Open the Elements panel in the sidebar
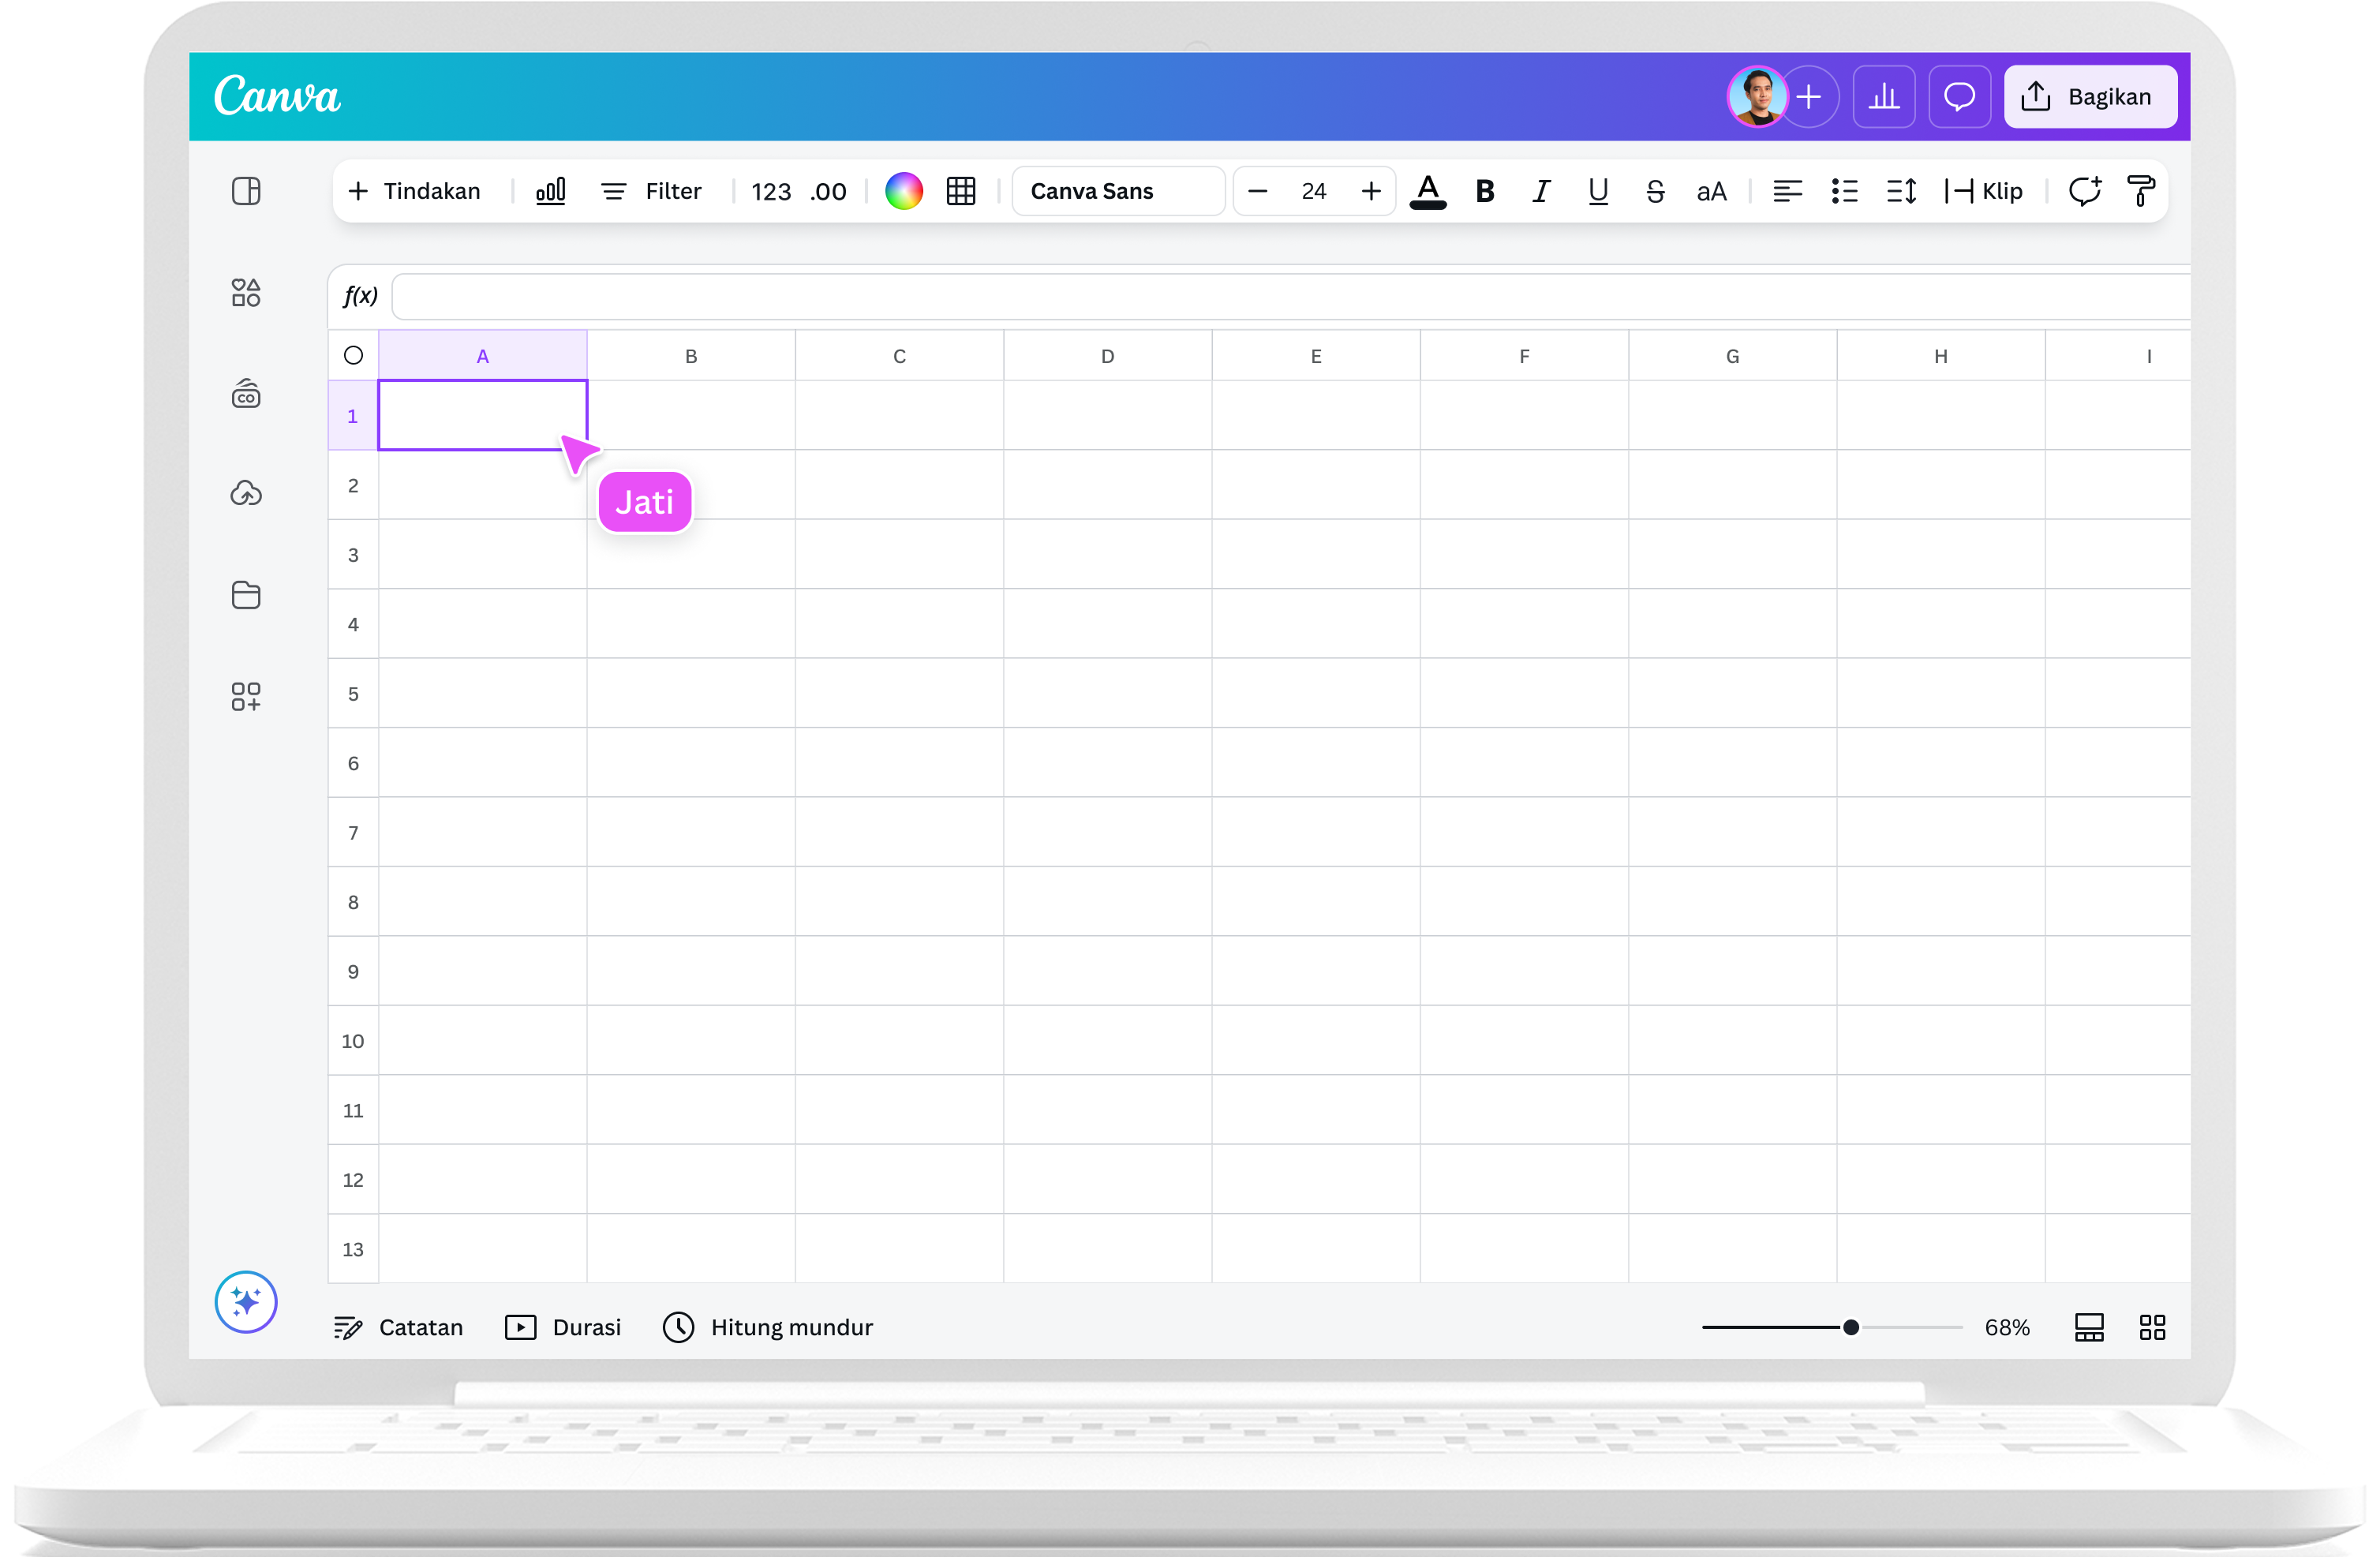This screenshot has height=1557, width=2380. [x=245, y=292]
